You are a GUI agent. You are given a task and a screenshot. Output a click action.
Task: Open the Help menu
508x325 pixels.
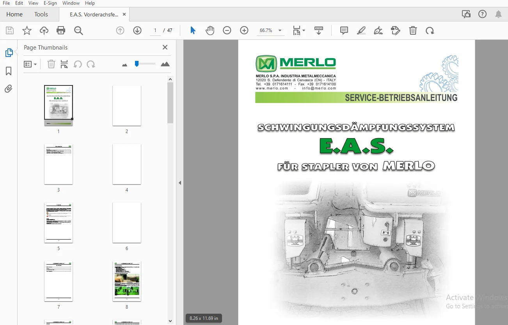pyautogui.click(x=90, y=3)
